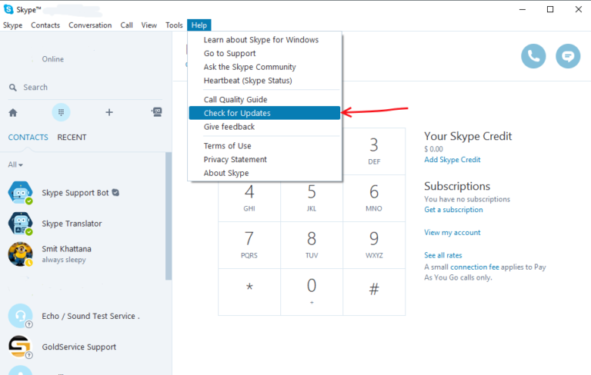The image size is (591, 375).
Task: Select Give feedback menu entry
Action: pyautogui.click(x=265, y=127)
